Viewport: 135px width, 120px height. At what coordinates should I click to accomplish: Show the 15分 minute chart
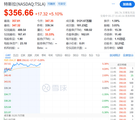[x=84, y=55]
